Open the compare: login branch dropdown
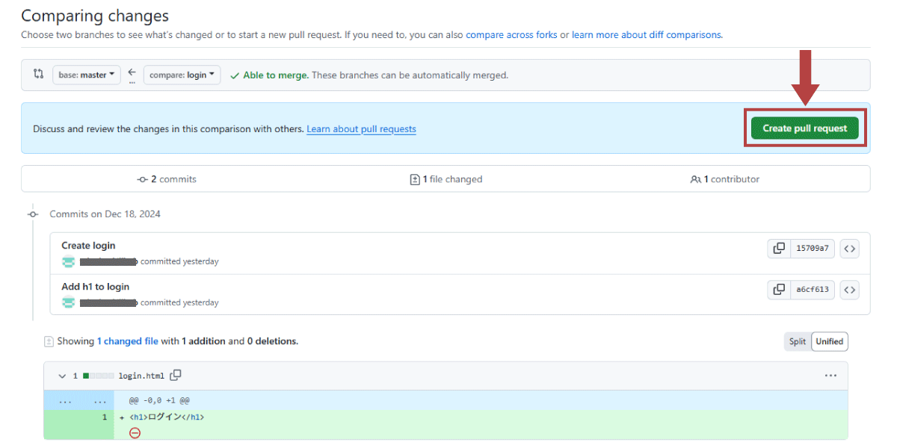The width and height of the screenshot is (897, 448). click(x=182, y=75)
